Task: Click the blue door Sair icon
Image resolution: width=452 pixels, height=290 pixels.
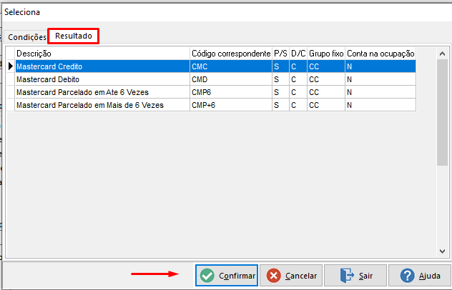Action: click(347, 276)
